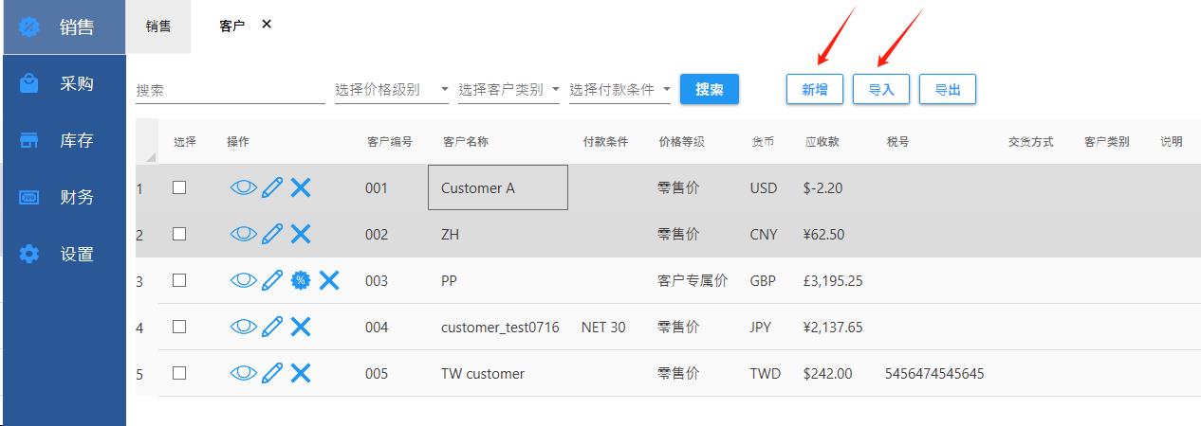Check the box for TW customer row
The image size is (1201, 426).
[x=179, y=373]
